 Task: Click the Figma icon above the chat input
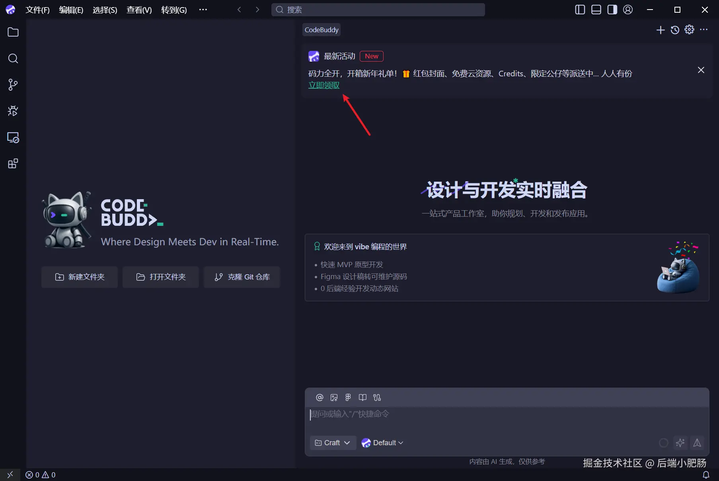(348, 398)
